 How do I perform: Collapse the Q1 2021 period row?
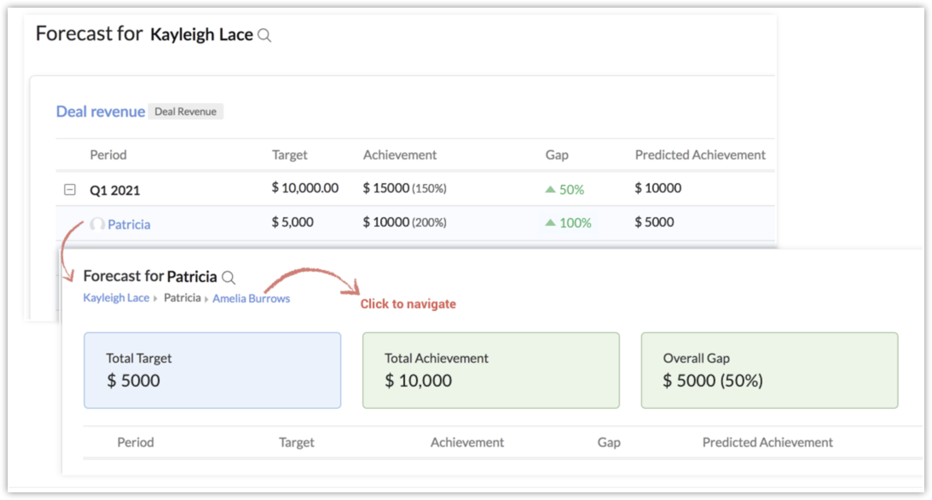point(70,189)
